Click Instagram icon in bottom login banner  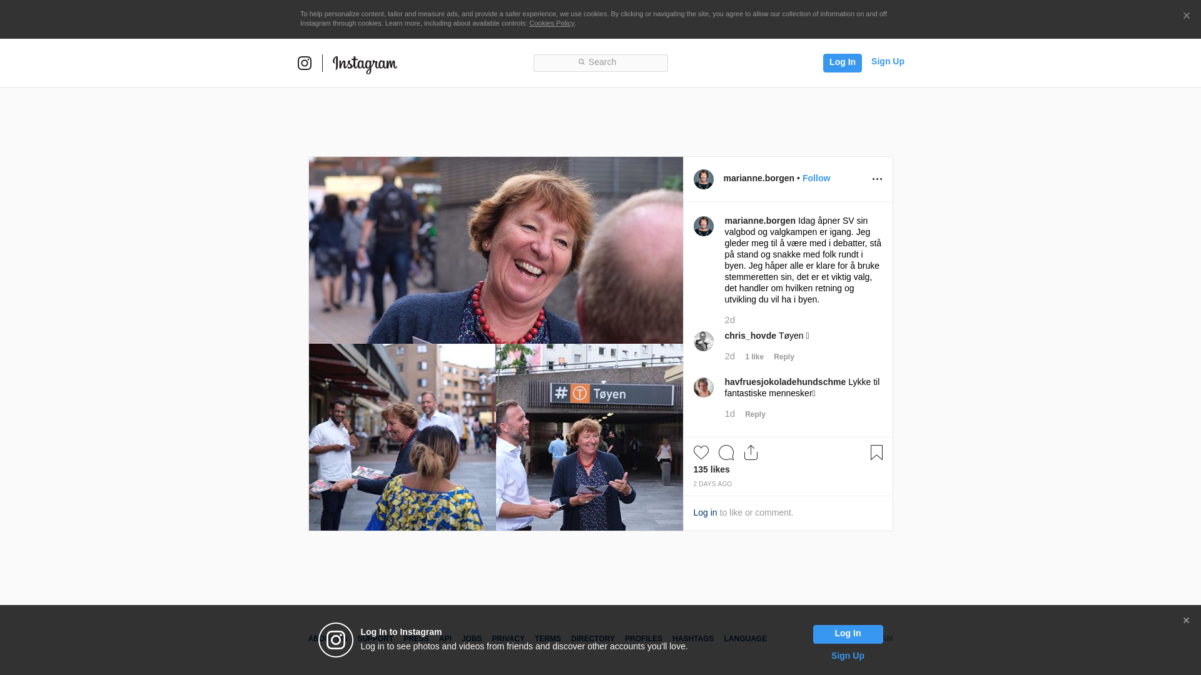click(336, 640)
